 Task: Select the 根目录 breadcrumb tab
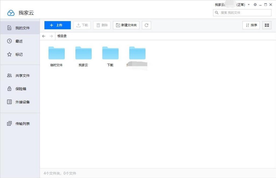pos(62,36)
